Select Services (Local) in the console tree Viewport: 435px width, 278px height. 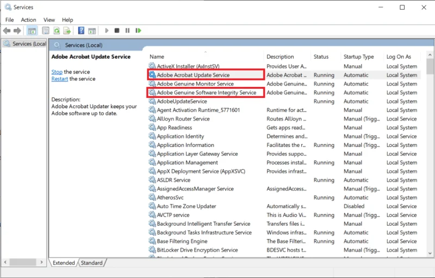click(x=25, y=44)
